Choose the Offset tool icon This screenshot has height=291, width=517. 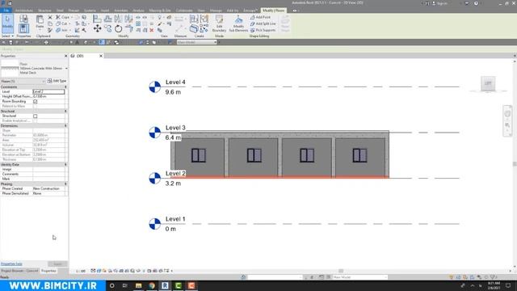107,19
